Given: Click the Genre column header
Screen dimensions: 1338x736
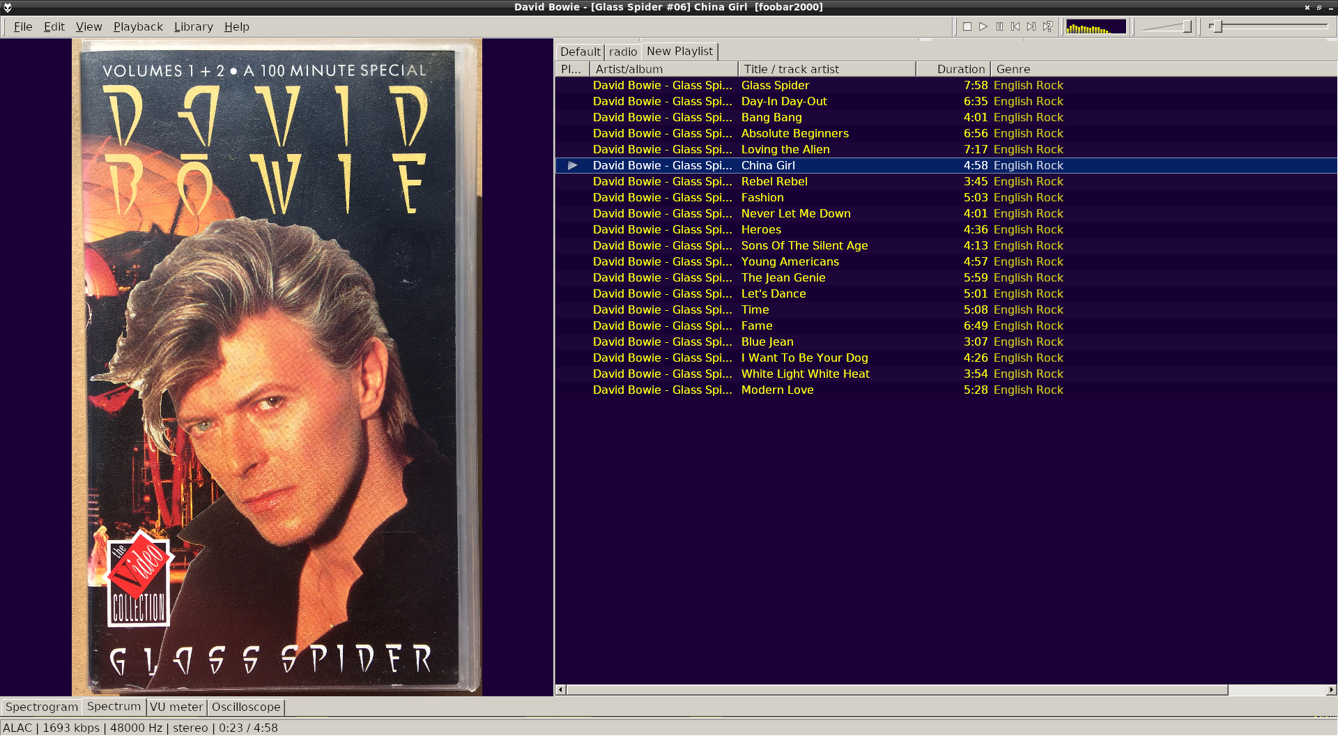Looking at the screenshot, I should (x=1164, y=69).
